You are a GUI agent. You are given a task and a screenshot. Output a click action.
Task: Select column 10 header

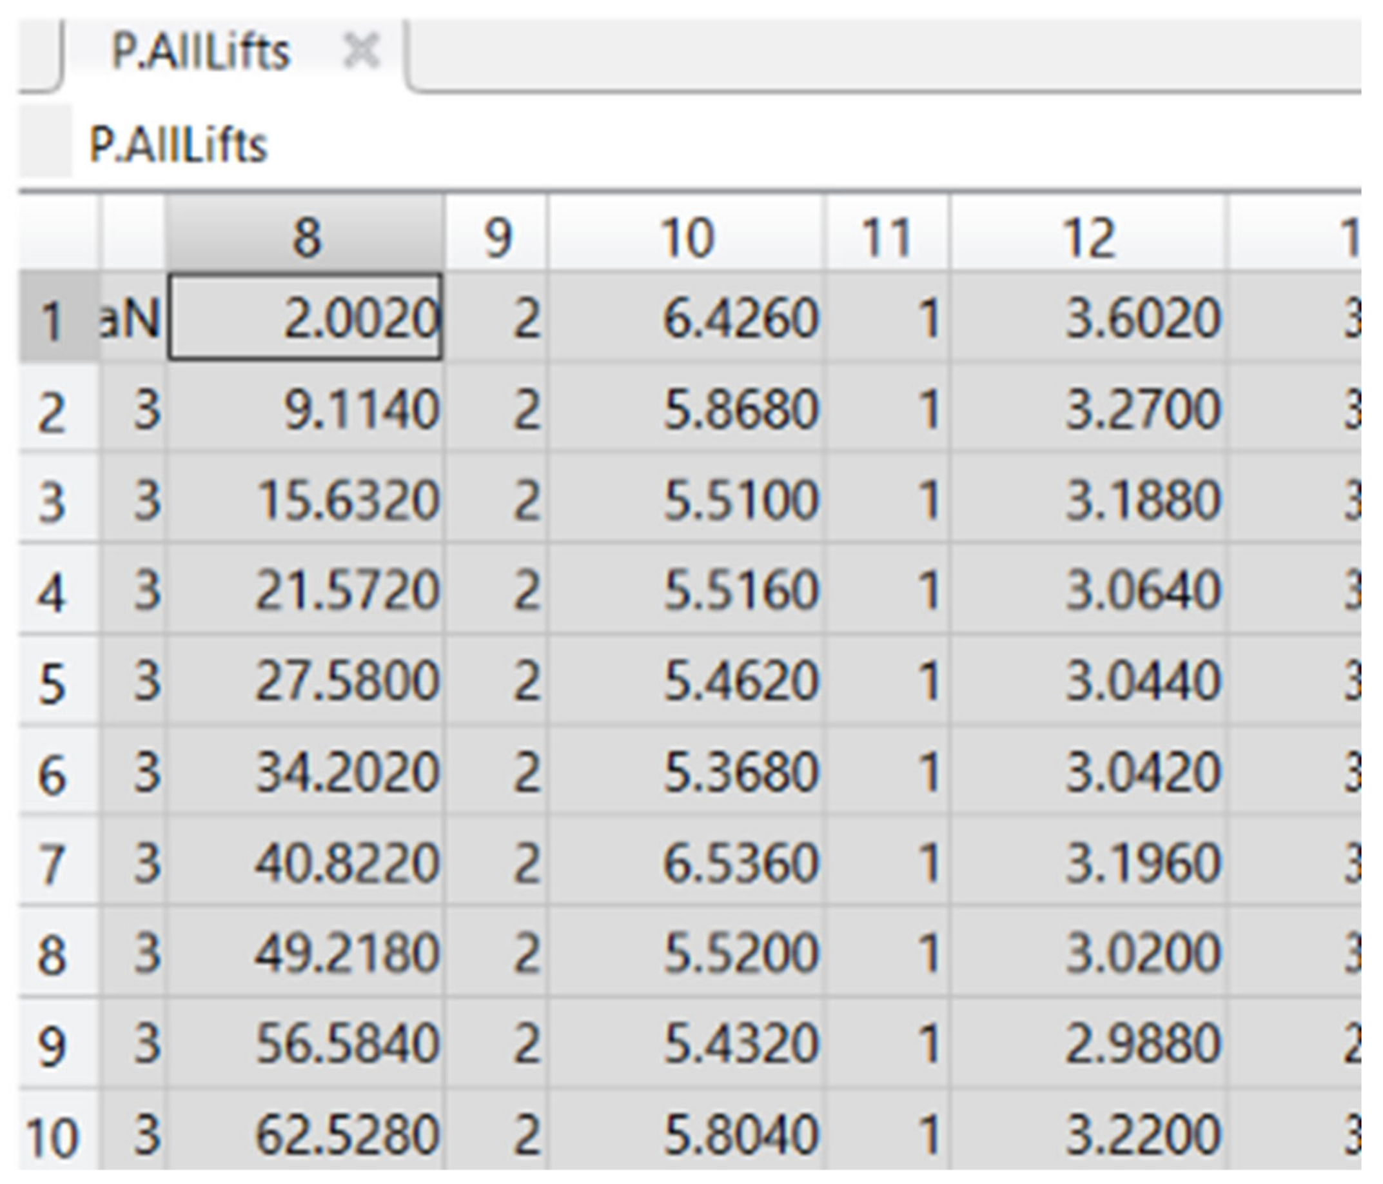[x=686, y=237]
